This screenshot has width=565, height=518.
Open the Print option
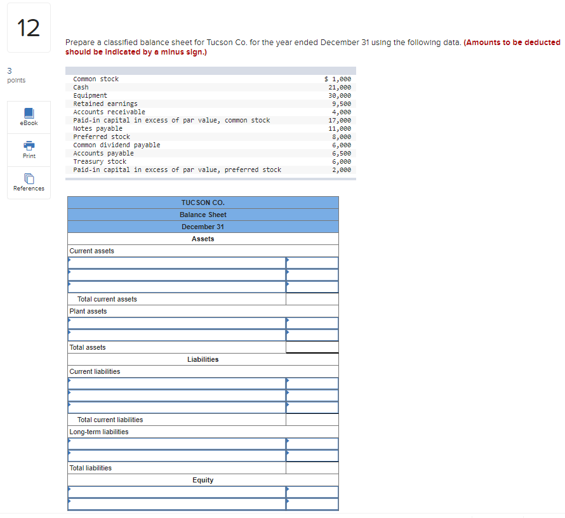tap(28, 150)
